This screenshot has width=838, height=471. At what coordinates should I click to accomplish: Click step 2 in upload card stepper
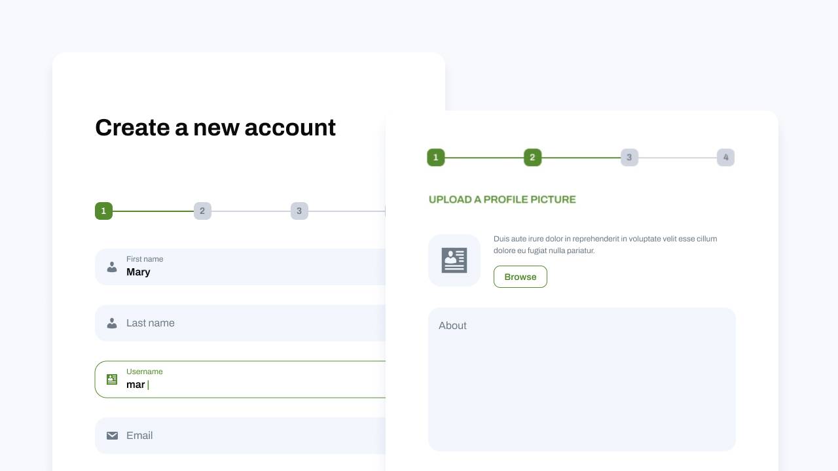point(532,158)
